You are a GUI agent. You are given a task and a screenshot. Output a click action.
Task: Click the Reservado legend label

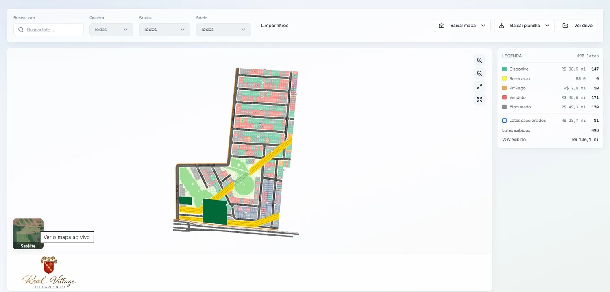click(x=520, y=79)
